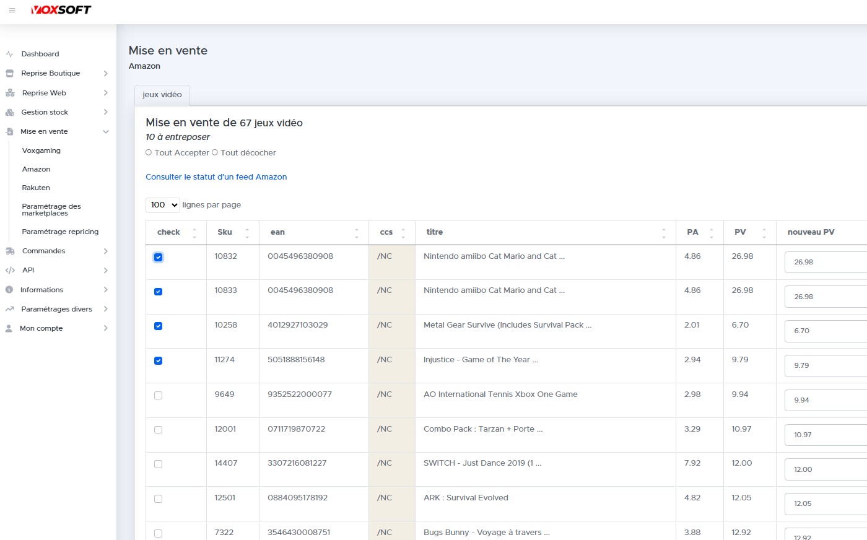
Task: Click the Gestion stock boxes icon
Action: [x=9, y=113]
